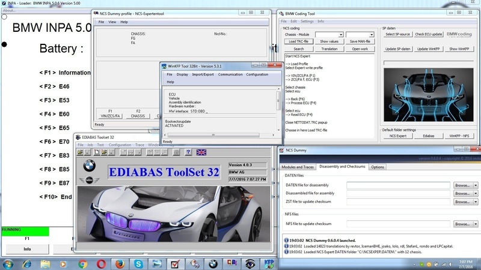Switch to Options tab in NCS Dummy
The image size is (481, 270).
[x=378, y=167]
